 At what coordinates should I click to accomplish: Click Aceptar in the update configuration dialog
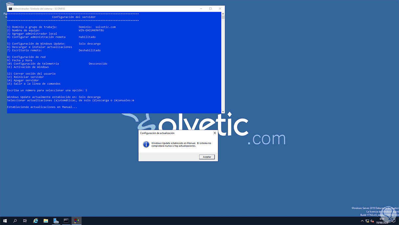(x=207, y=157)
